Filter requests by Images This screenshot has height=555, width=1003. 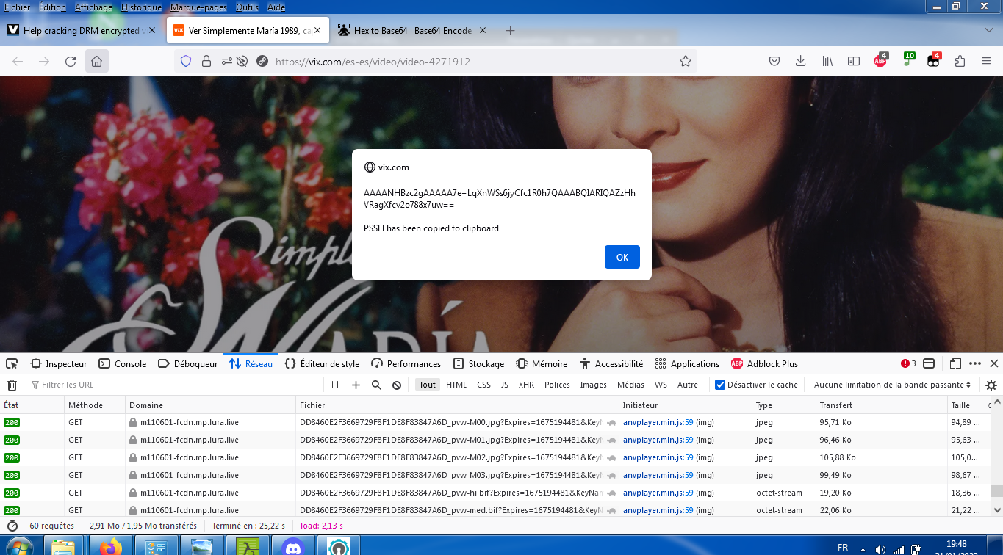pyautogui.click(x=594, y=385)
